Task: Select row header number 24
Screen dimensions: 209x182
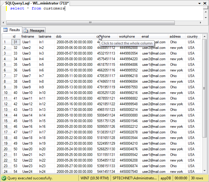Action: point(7,172)
